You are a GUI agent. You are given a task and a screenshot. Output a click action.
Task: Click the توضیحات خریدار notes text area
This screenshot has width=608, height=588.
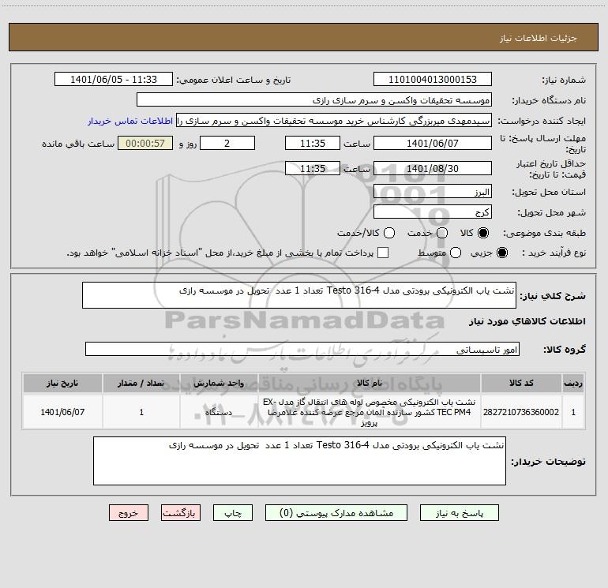[299, 461]
